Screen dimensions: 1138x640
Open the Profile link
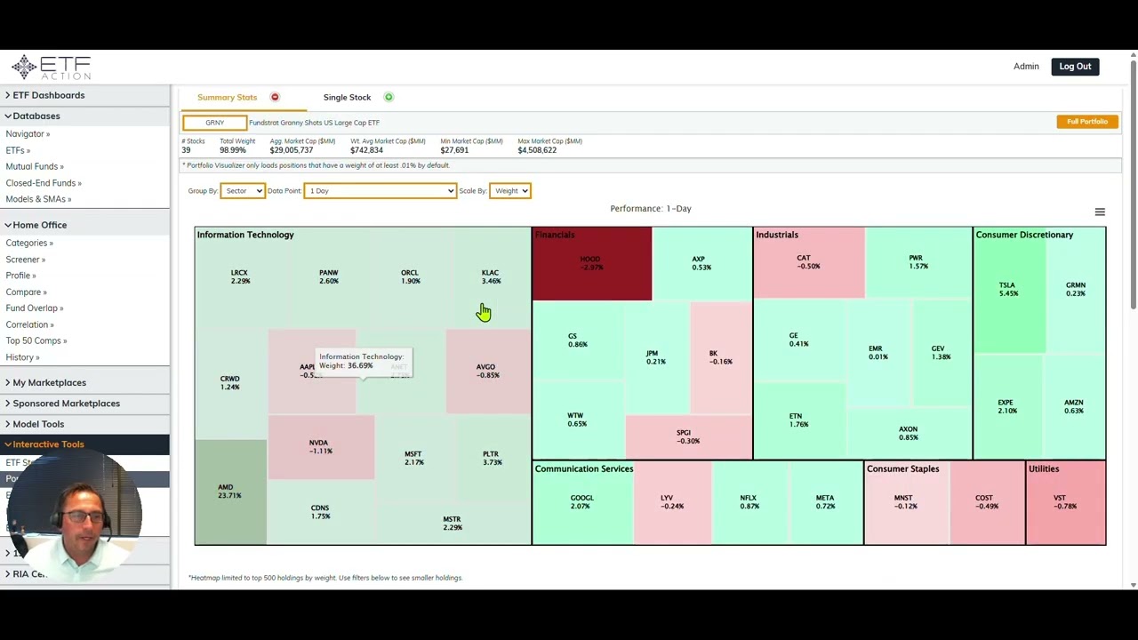20,276
